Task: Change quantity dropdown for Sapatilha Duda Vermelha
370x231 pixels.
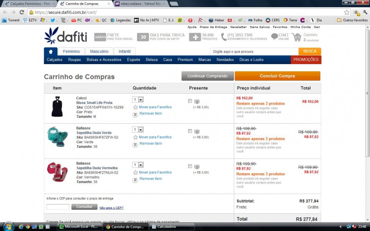Action: pyautogui.click(x=138, y=165)
